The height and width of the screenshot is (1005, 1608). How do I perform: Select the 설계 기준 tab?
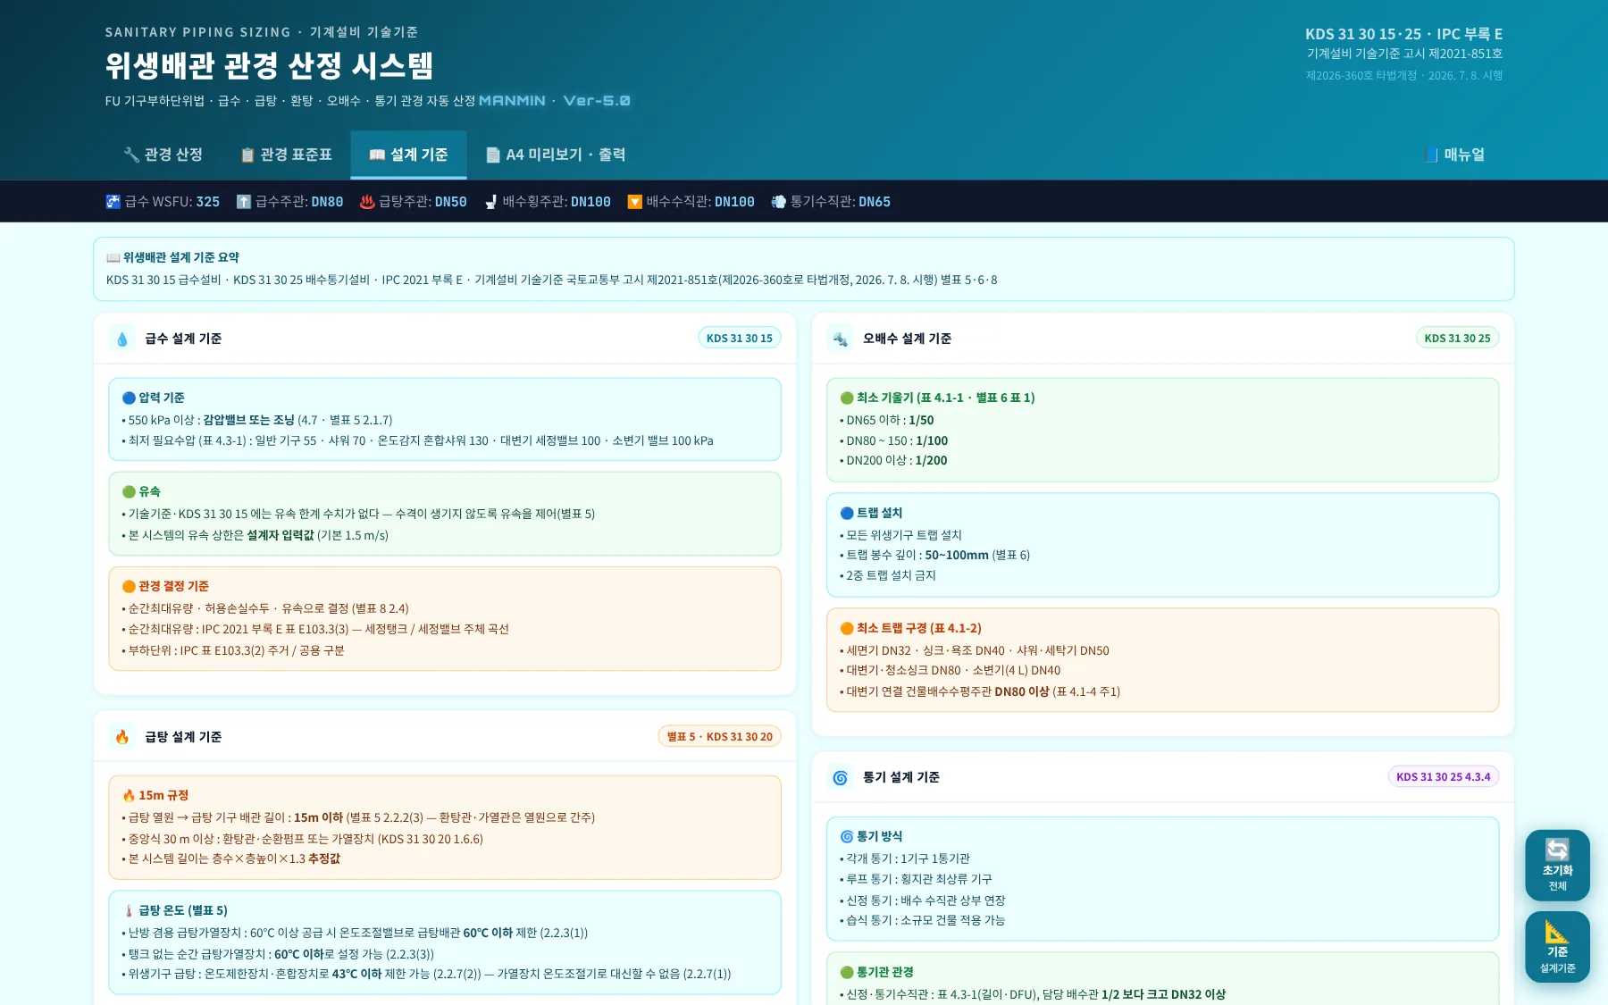click(408, 155)
